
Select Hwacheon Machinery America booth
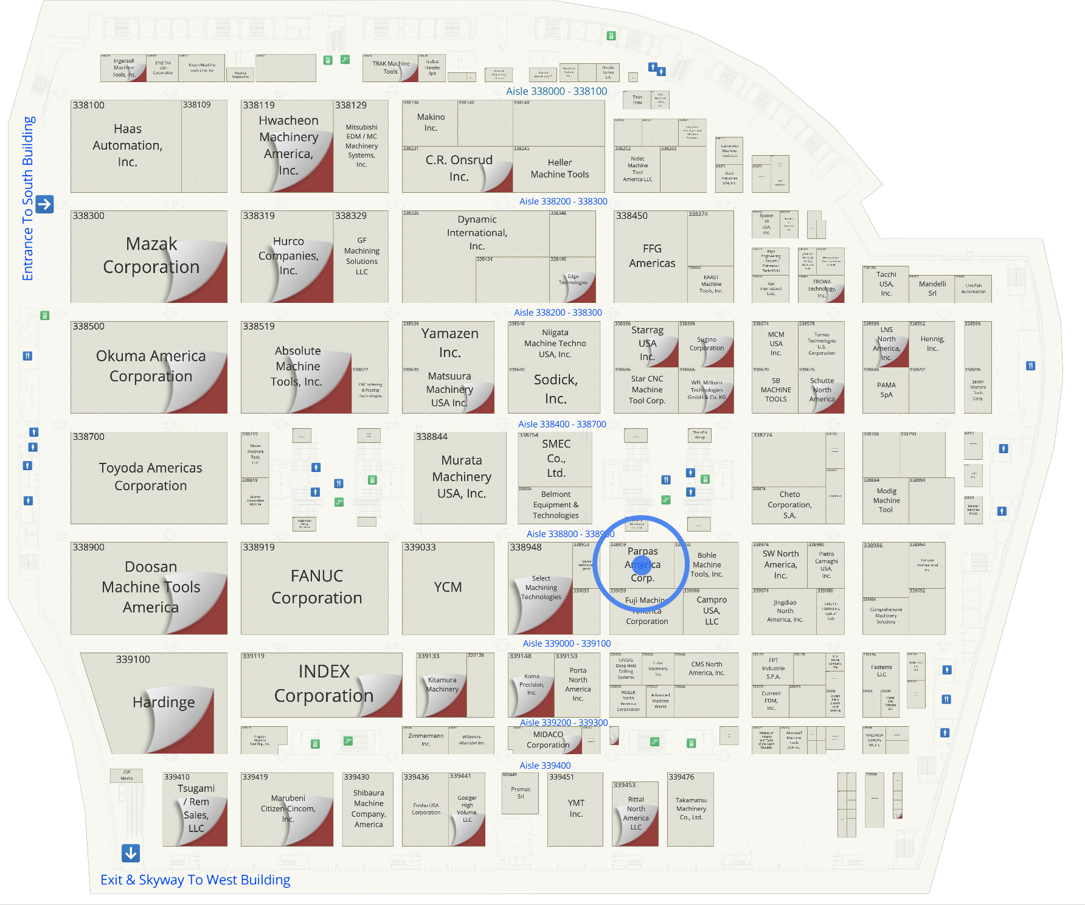(x=287, y=146)
